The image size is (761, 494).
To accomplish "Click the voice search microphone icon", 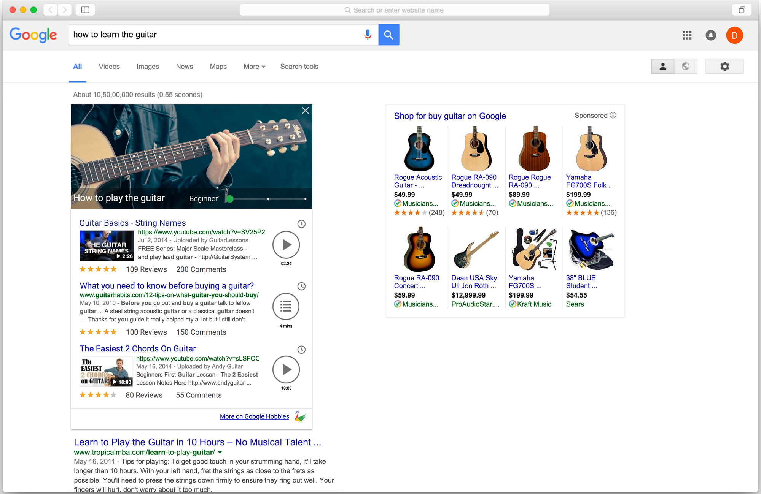I will [368, 35].
